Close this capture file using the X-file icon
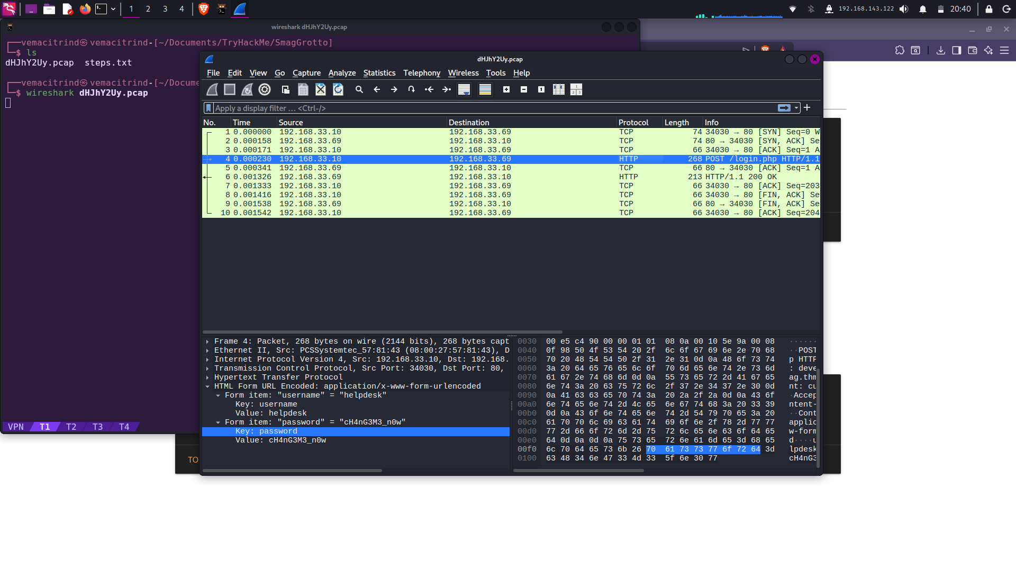Screen dimensions: 1016x571 [321, 89]
